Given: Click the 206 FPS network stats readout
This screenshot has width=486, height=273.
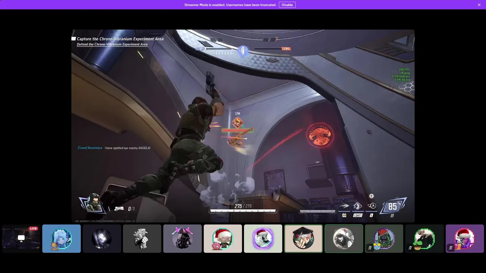Looking at the screenshot, I should click(x=401, y=75).
